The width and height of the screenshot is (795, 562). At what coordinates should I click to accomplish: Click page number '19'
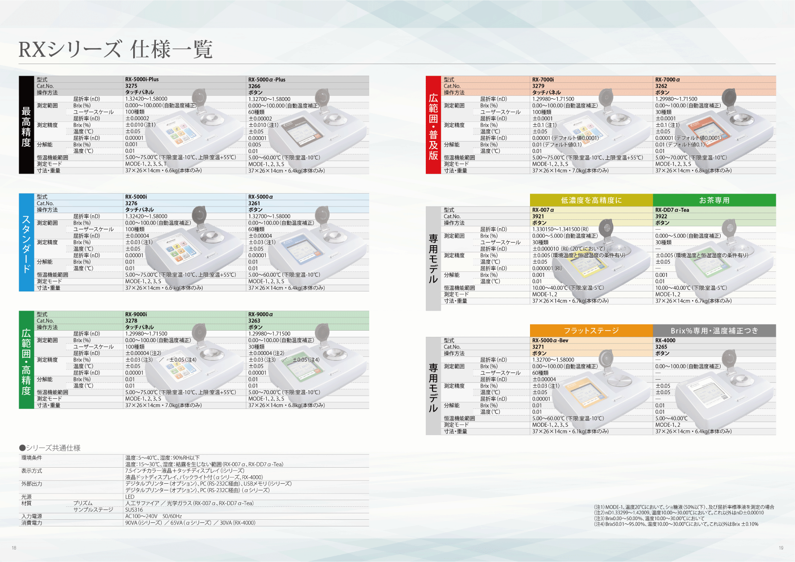(781, 548)
